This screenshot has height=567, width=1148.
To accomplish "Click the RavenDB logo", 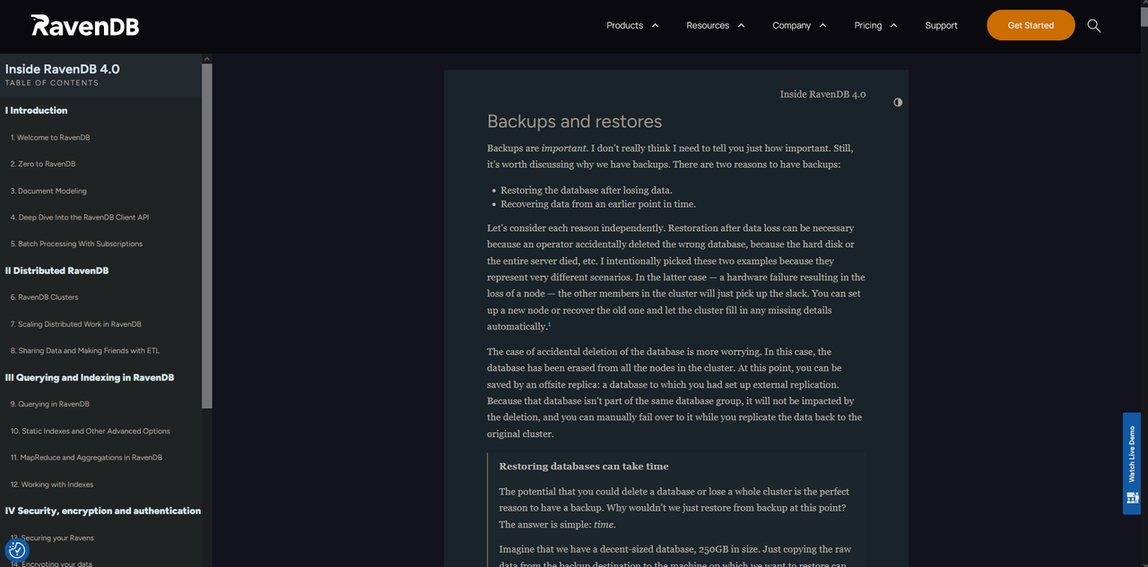I will pos(85,25).
